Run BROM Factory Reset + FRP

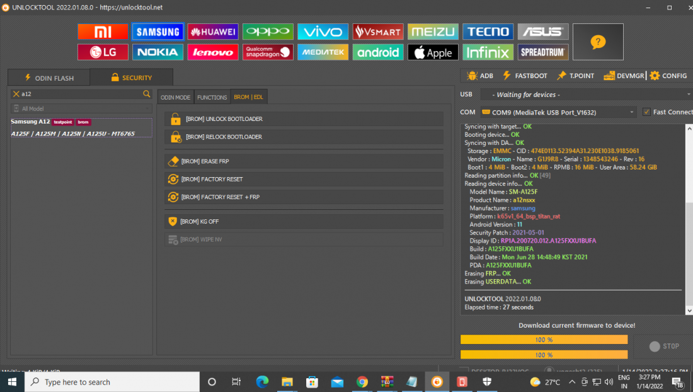304,197
